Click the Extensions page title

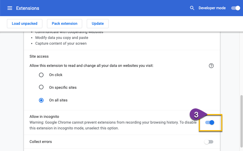click(28, 8)
